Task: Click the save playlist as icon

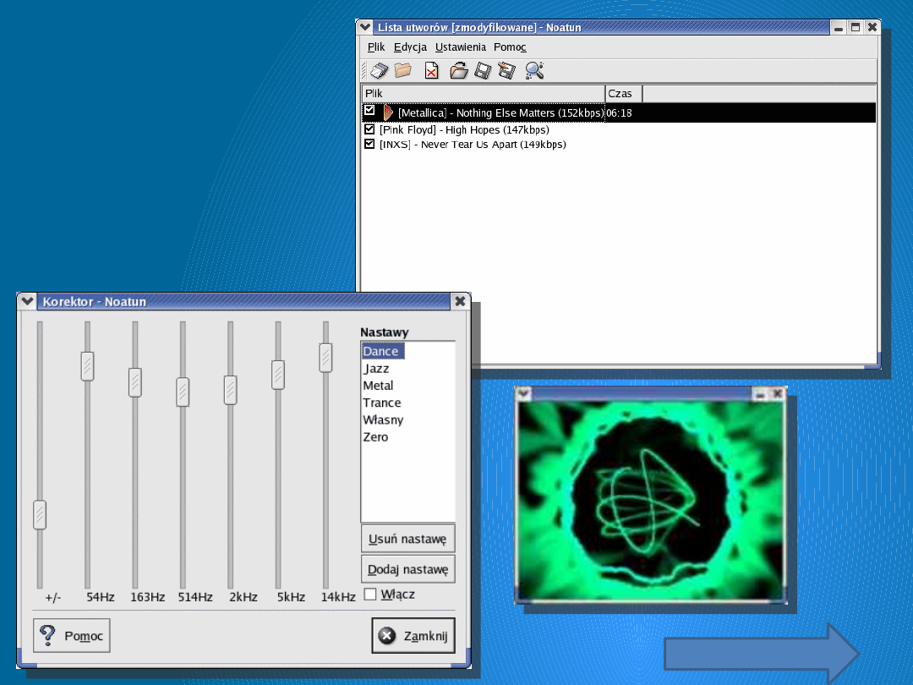Action: pyautogui.click(x=506, y=71)
